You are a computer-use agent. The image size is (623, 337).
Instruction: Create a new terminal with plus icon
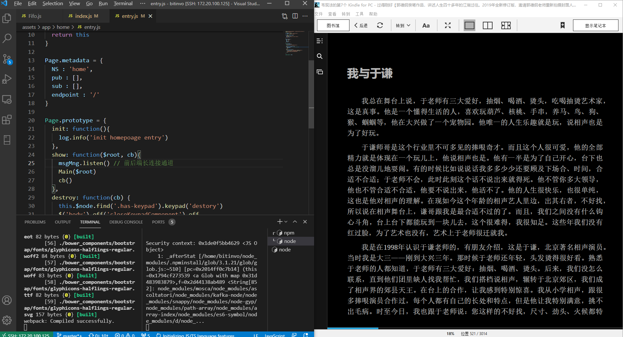(x=279, y=222)
